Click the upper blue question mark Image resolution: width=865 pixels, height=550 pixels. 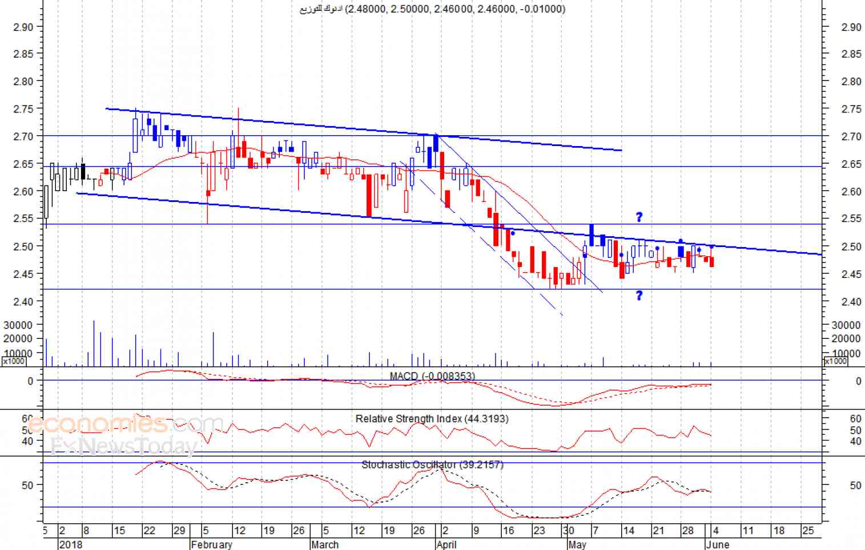pos(639,217)
